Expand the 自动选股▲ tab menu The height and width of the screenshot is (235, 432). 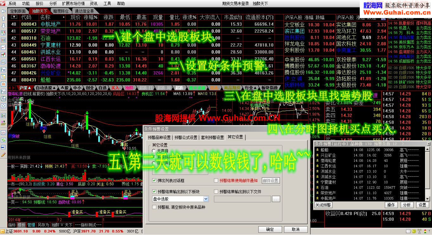(46, 88)
